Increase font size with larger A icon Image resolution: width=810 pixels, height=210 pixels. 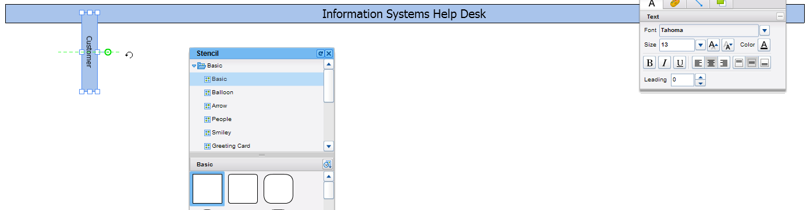click(x=713, y=45)
